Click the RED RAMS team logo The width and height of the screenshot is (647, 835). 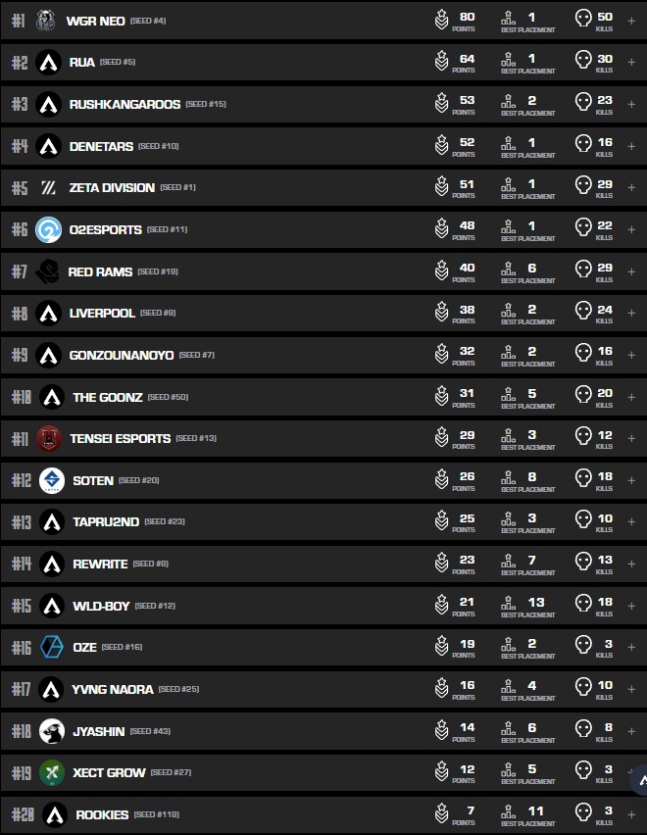pyautogui.click(x=47, y=271)
